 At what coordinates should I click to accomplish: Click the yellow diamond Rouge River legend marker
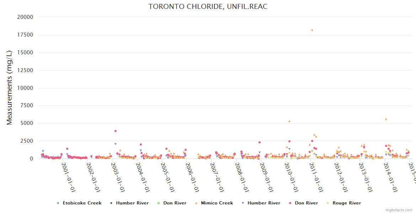pos(328,203)
